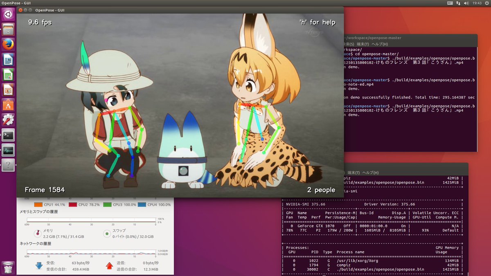Open LibreOffice Writer from the dock

tap(8, 60)
